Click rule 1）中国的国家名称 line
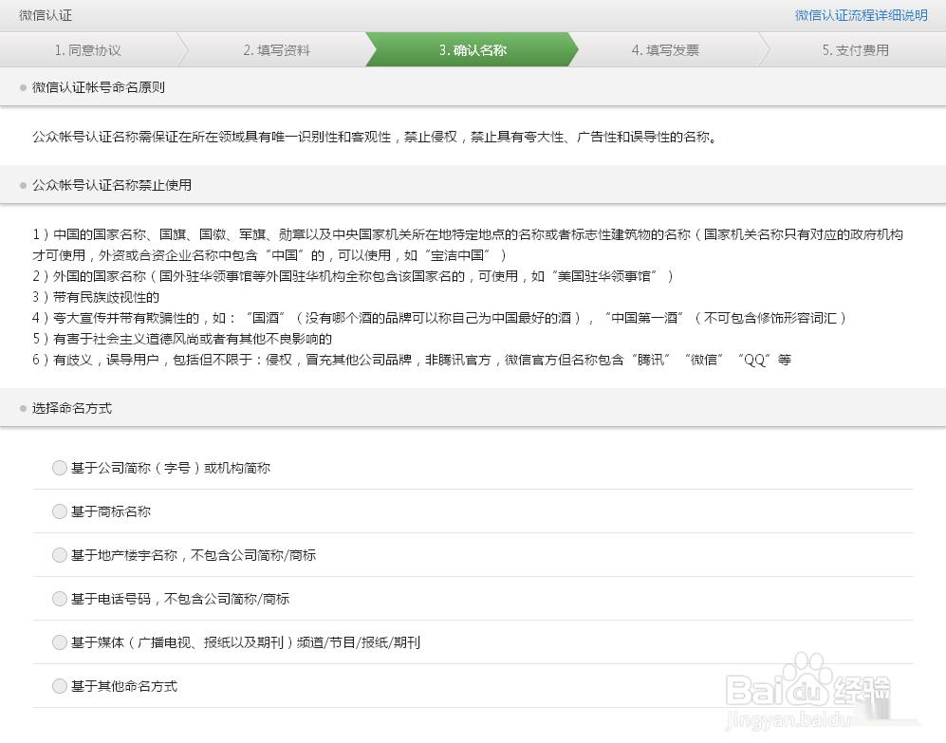 [x=468, y=245]
